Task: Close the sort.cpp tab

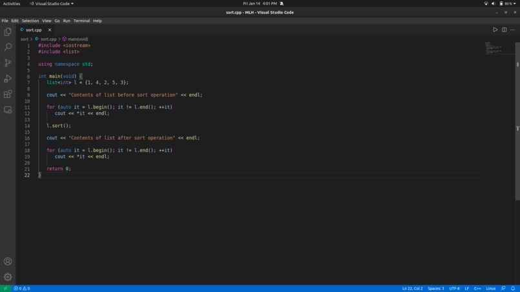Action: coord(50,30)
